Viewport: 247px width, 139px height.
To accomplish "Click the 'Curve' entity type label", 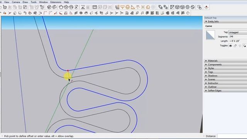I will pos(208,26).
